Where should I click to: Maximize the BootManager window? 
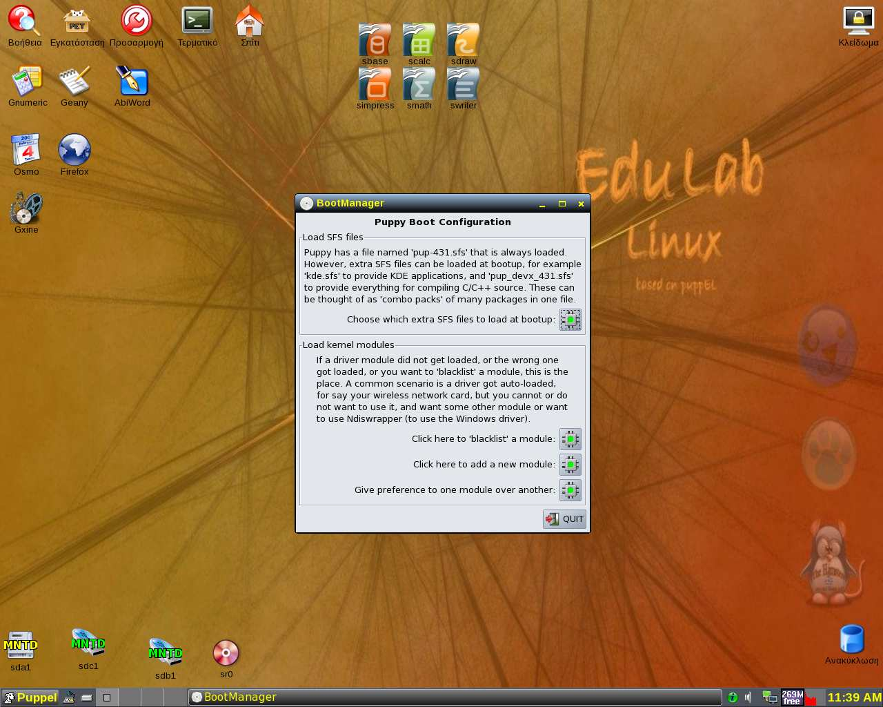(x=562, y=204)
